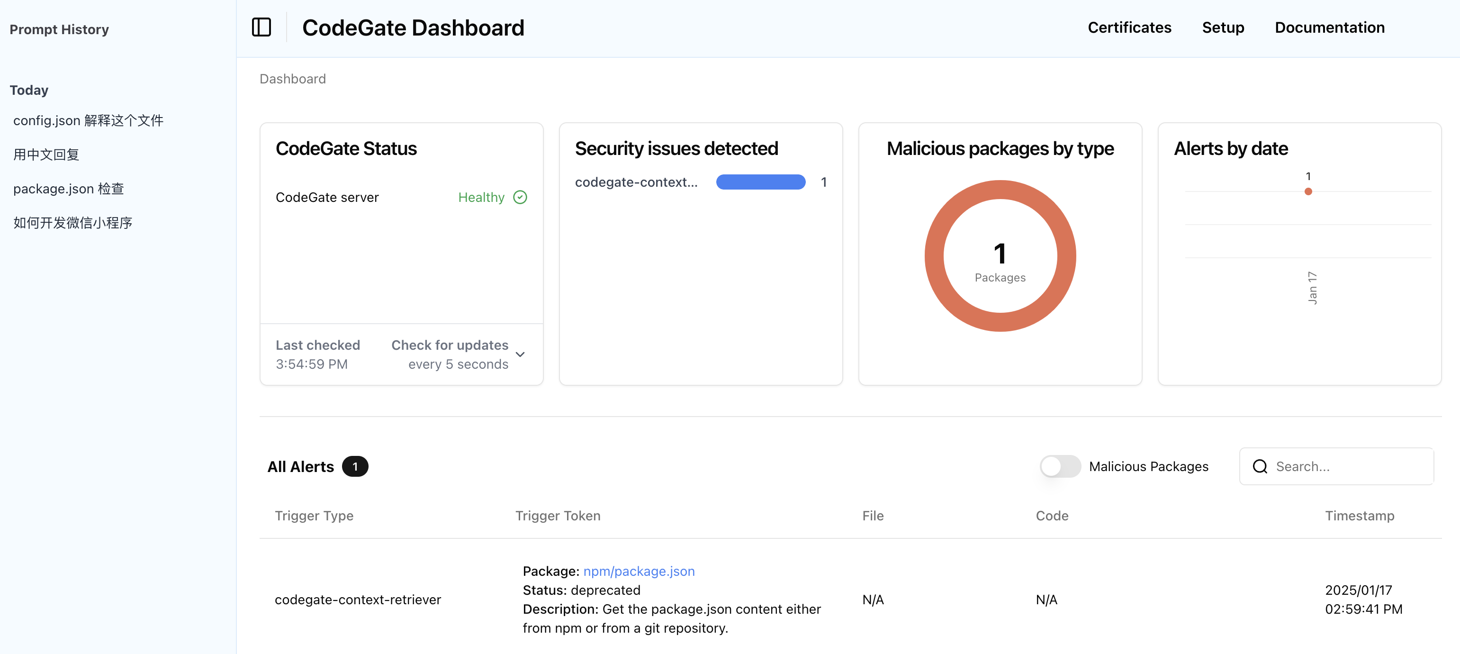Open 如何开发微信小程序 history entry
The width and height of the screenshot is (1460, 654).
72,222
